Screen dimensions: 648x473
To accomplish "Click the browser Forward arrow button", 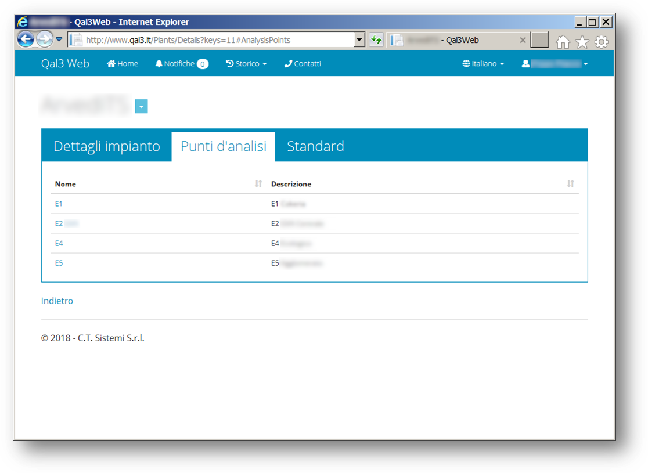I will click(x=44, y=39).
